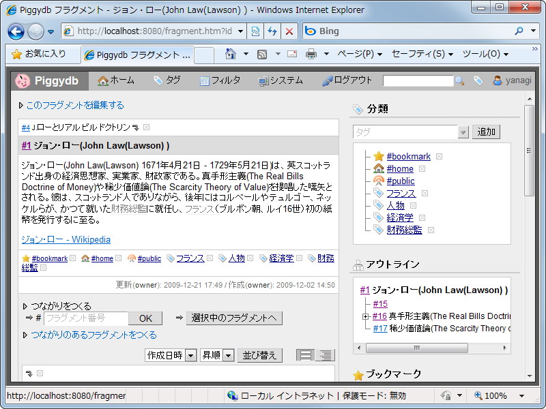Open address bar history dropdown
Viewport: 546px width, 409px height.
pos(240,31)
